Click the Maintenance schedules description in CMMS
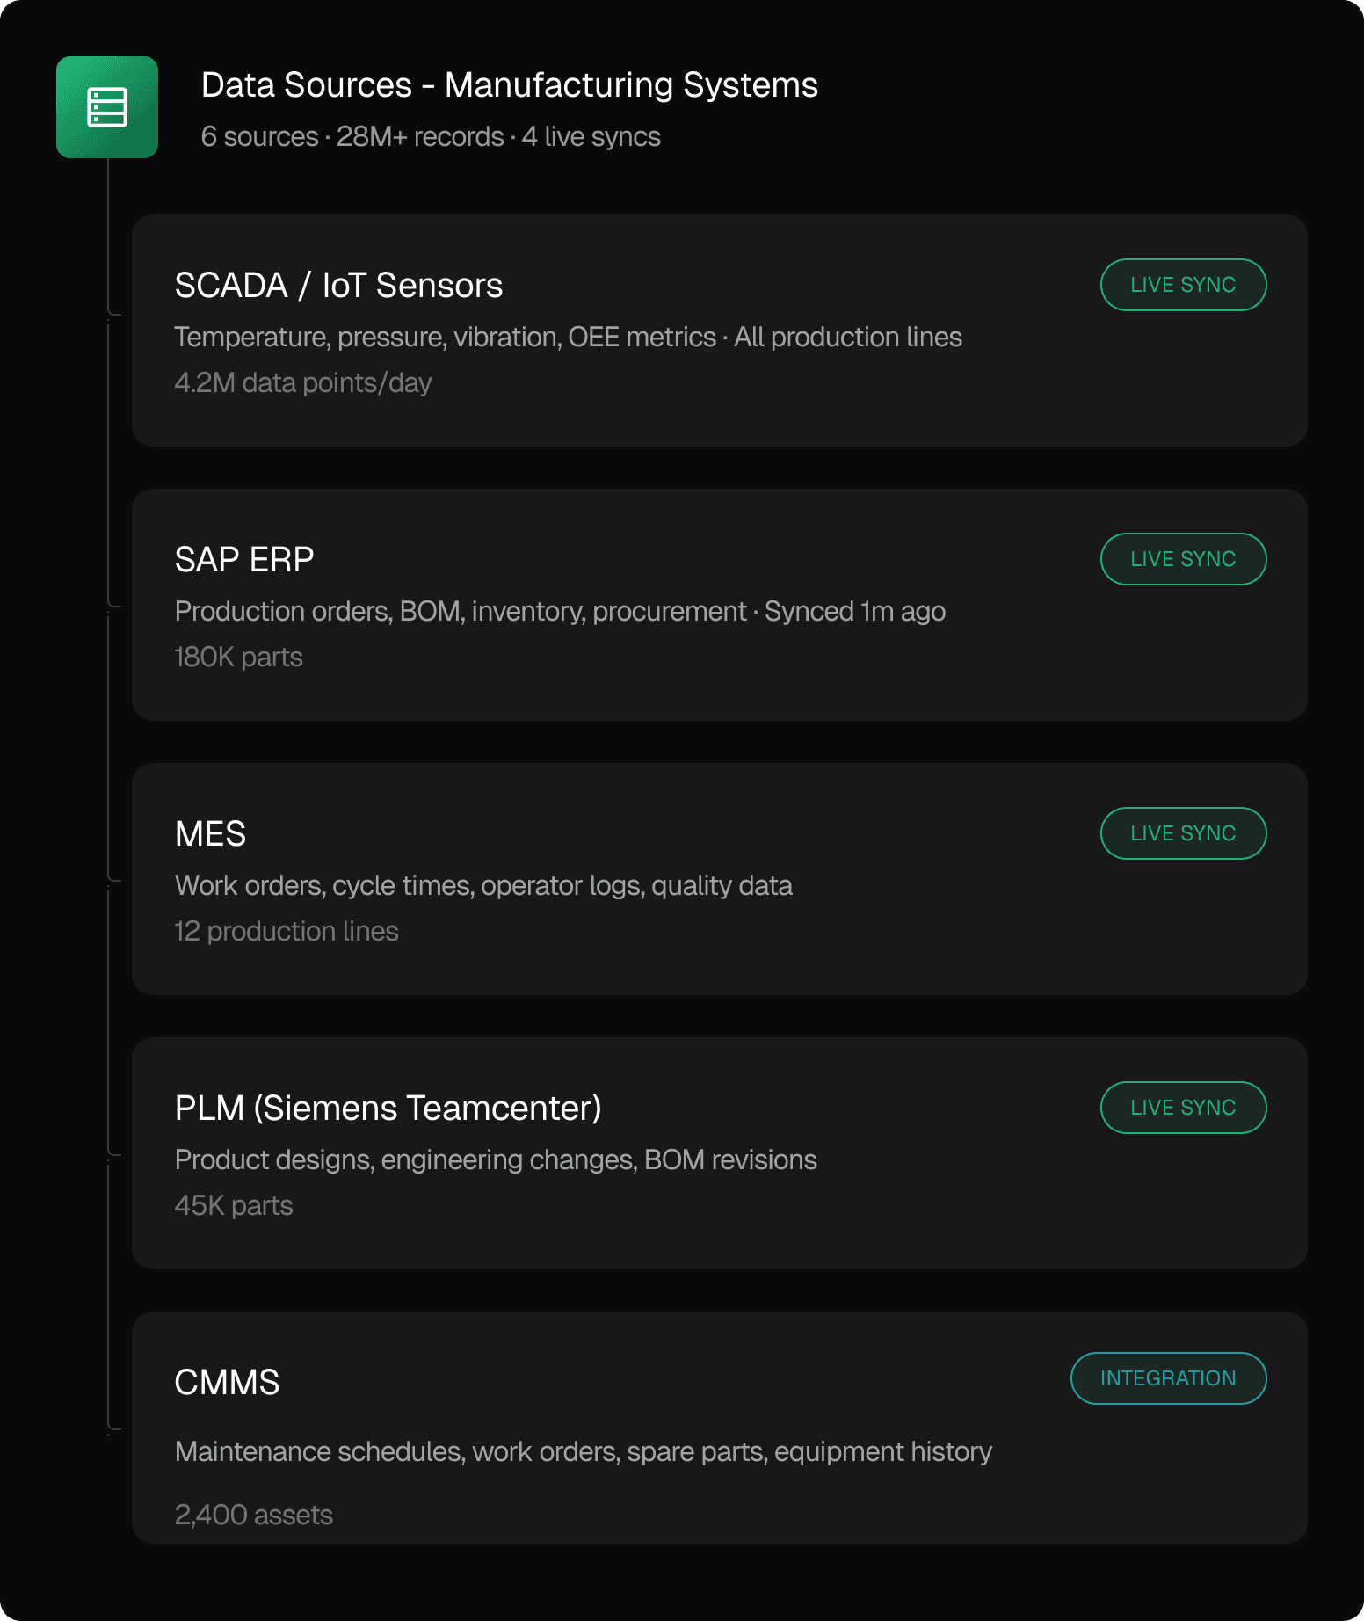This screenshot has width=1364, height=1621. coord(583,1452)
